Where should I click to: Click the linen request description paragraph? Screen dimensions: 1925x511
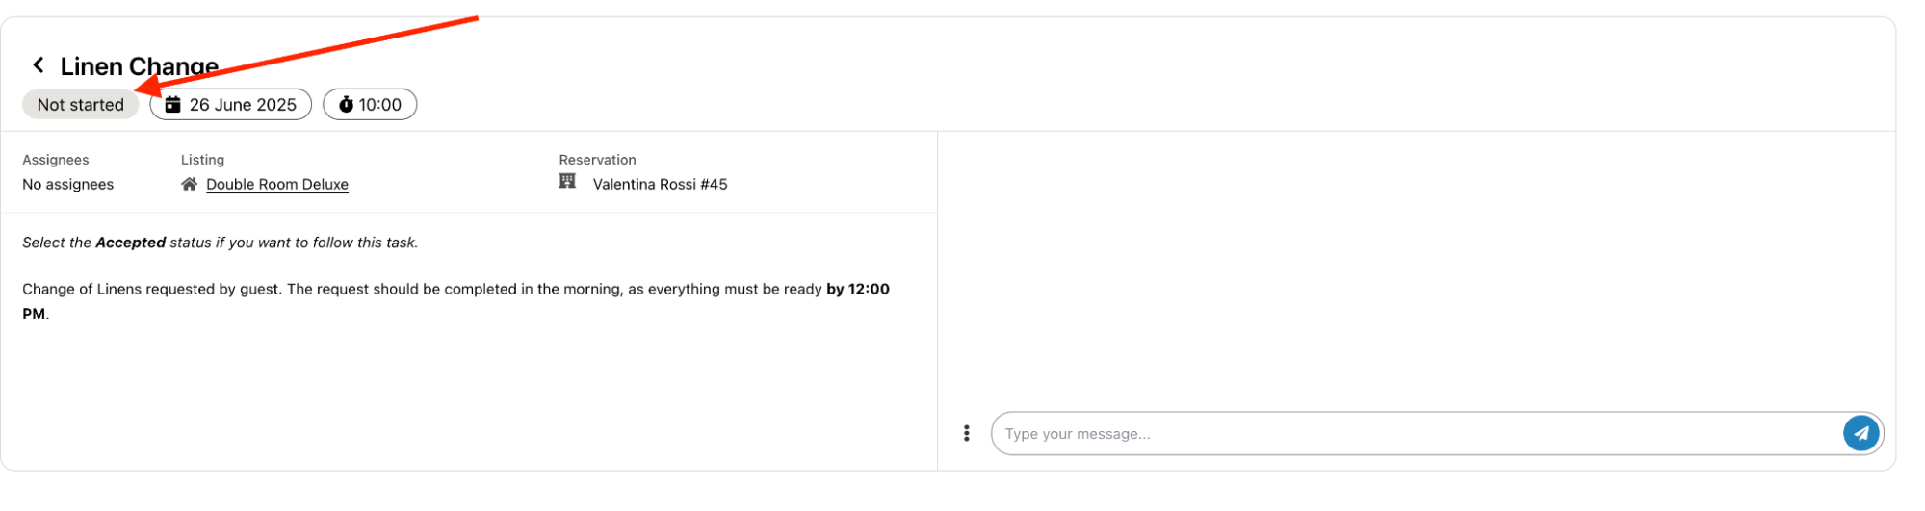pos(424,290)
